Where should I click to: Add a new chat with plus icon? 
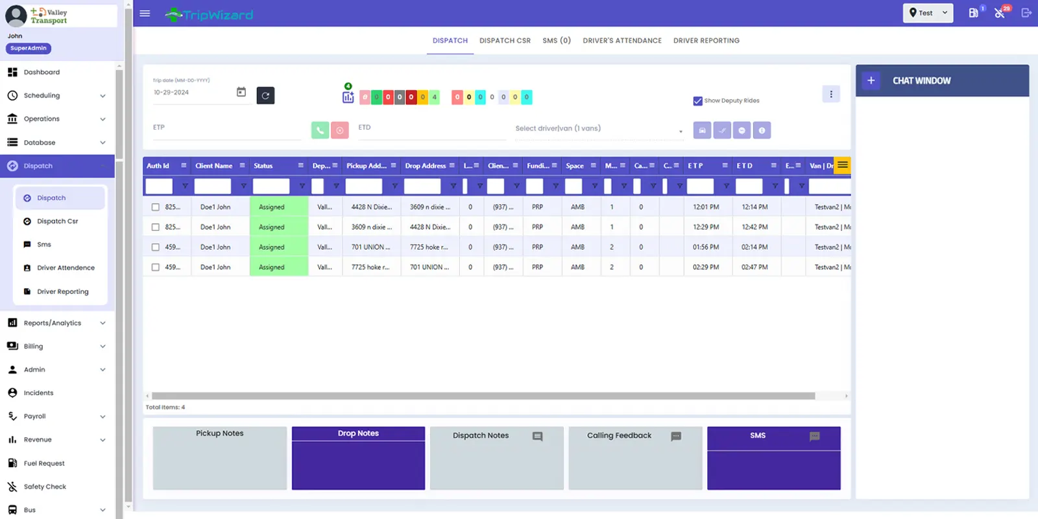pyautogui.click(x=871, y=80)
